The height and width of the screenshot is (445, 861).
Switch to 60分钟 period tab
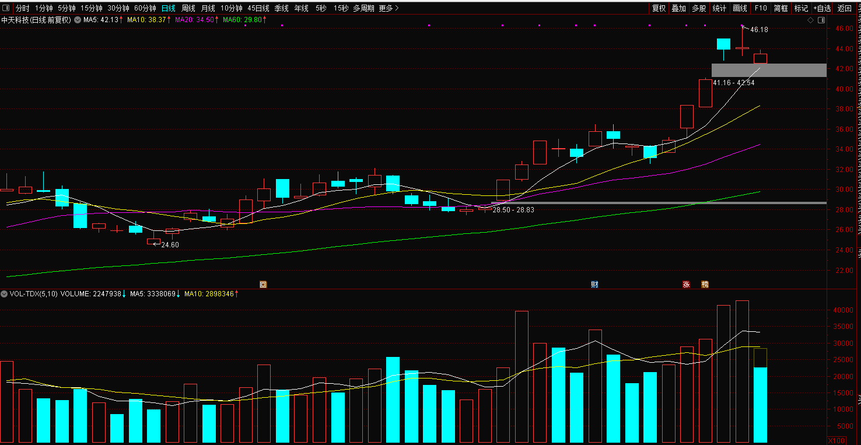click(145, 8)
